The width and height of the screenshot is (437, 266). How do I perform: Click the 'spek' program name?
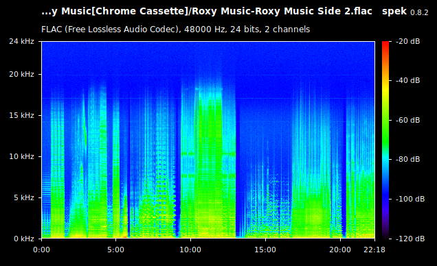click(394, 12)
